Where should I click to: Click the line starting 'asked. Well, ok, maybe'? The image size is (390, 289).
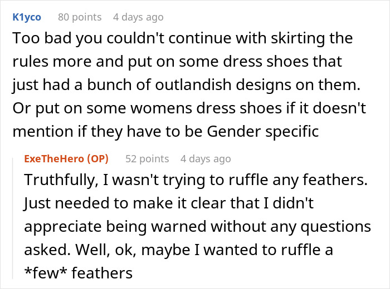(x=178, y=251)
